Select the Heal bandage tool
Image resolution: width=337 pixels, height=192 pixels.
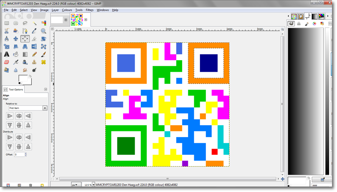[x=44, y=62]
